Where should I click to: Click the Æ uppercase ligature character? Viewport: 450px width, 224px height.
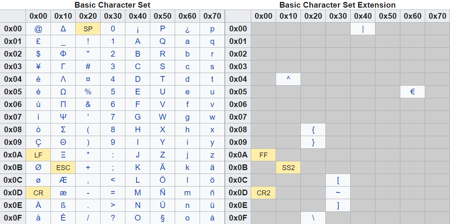click(x=63, y=180)
